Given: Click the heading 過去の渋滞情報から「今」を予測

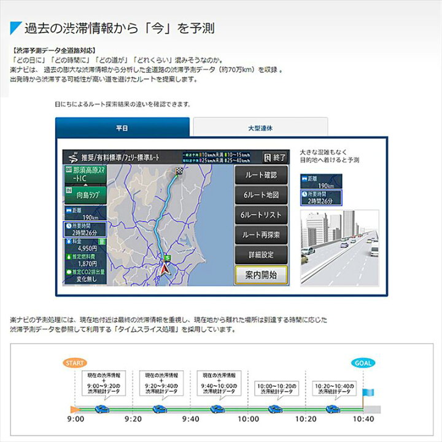Looking at the screenshot, I should pyautogui.click(x=120, y=28).
